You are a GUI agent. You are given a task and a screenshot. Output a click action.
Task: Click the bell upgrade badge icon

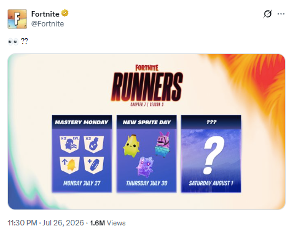click(69, 165)
